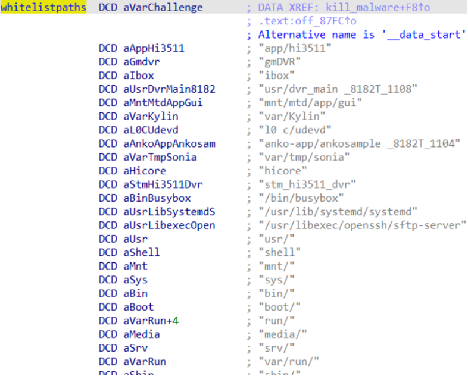
Task: Select the aMnt operand
Action: (x=136, y=267)
